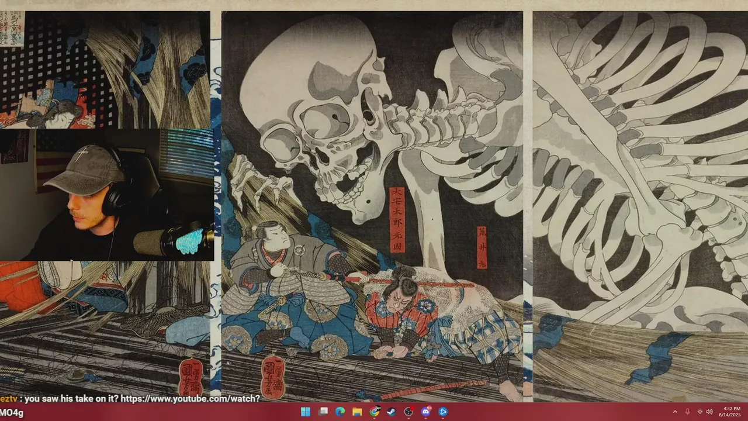The height and width of the screenshot is (421, 748).
Task: Open the Windows Start menu
Action: tap(306, 412)
